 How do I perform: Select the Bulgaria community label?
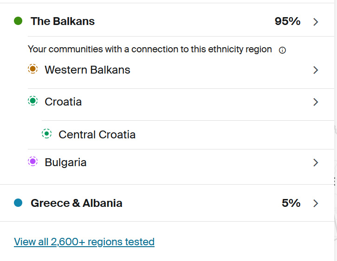coord(65,162)
